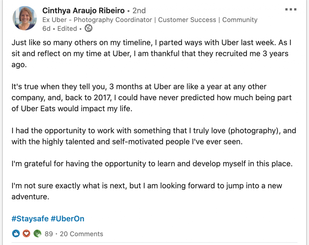Click the Ex Uber Photography Coordinator headline
This screenshot has height=245, width=309.
coord(150,20)
